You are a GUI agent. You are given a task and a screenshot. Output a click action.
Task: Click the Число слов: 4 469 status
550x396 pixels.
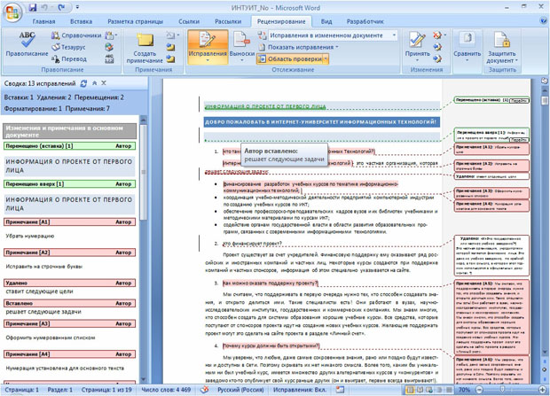(166, 390)
